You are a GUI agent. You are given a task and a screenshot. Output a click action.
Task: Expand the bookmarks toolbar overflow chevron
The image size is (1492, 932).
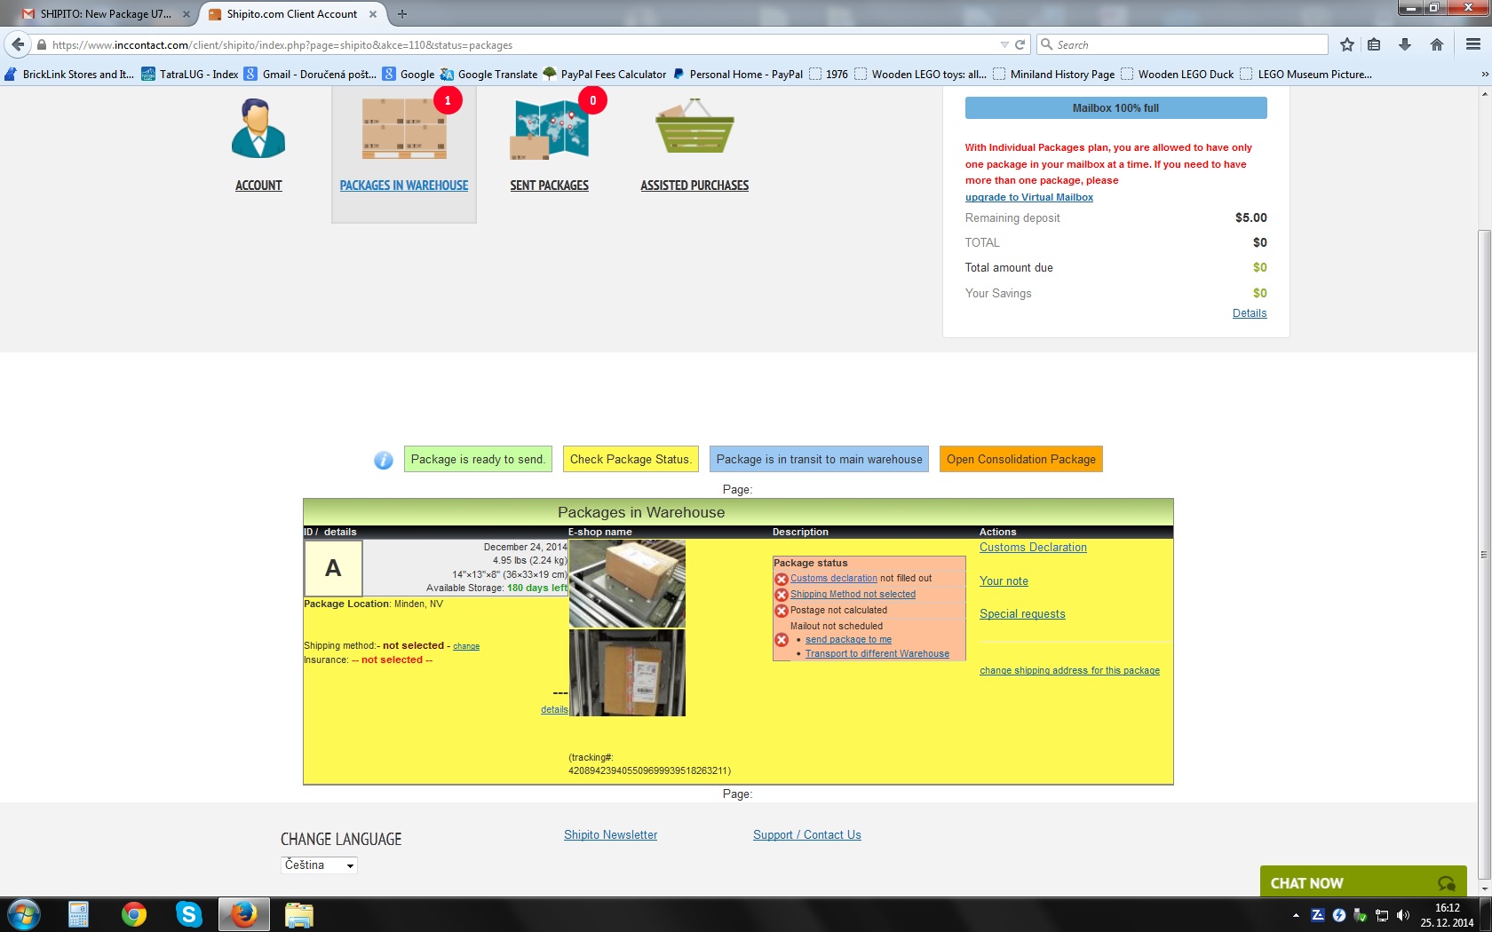tap(1484, 75)
